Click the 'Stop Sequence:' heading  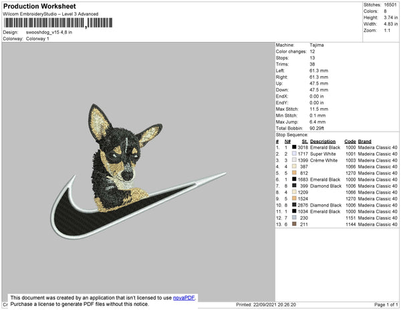(292, 135)
